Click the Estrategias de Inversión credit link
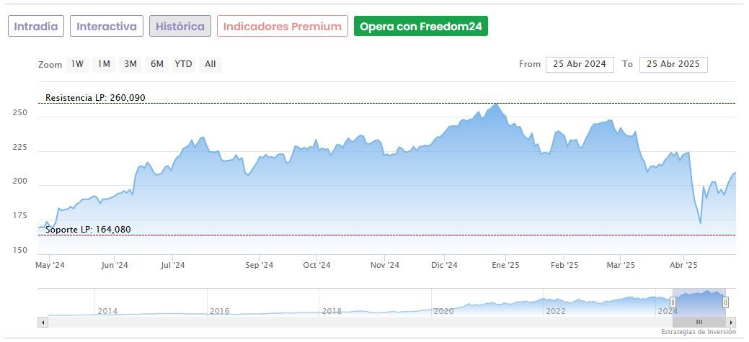Image resolution: width=749 pixels, height=342 pixels. coord(698,332)
